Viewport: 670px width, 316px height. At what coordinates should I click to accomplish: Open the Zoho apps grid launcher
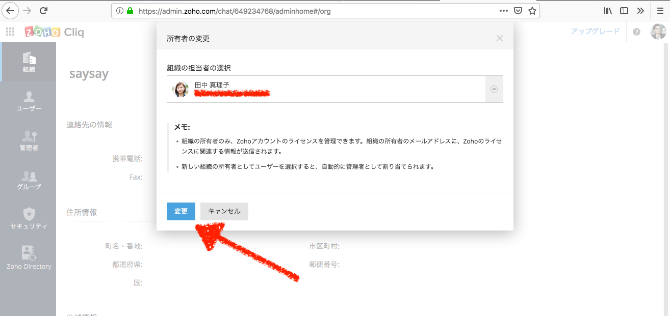point(10,32)
